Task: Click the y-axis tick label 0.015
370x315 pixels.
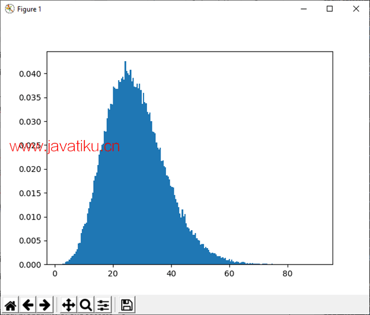Action: click(x=30, y=193)
